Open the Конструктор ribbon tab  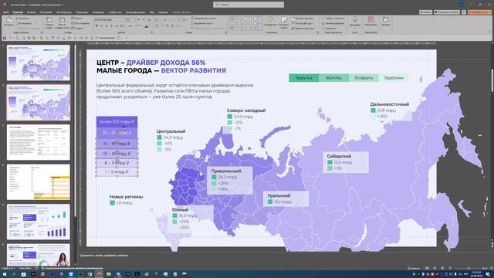click(64, 12)
